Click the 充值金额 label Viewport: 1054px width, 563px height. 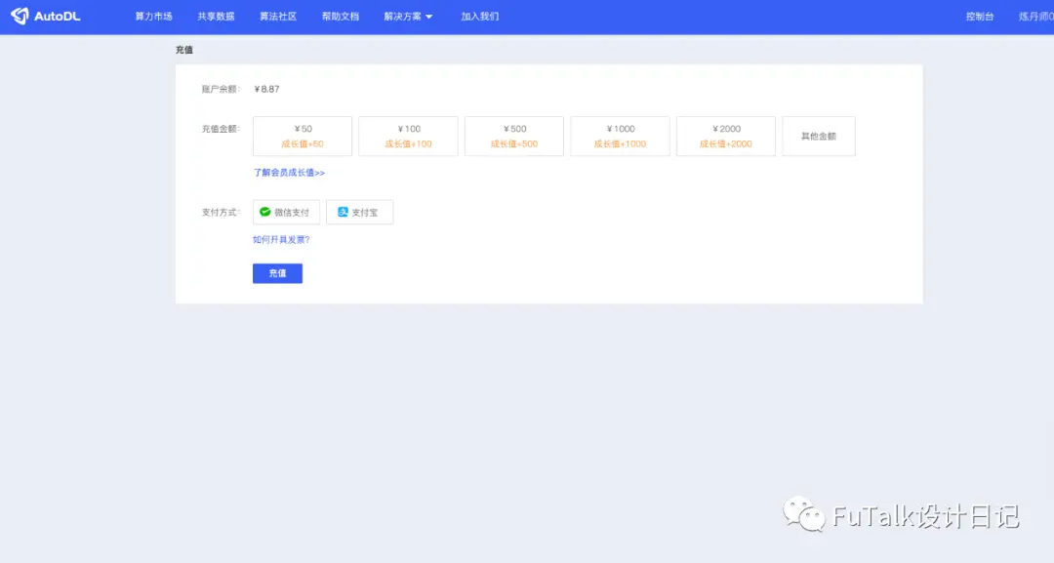(x=222, y=129)
